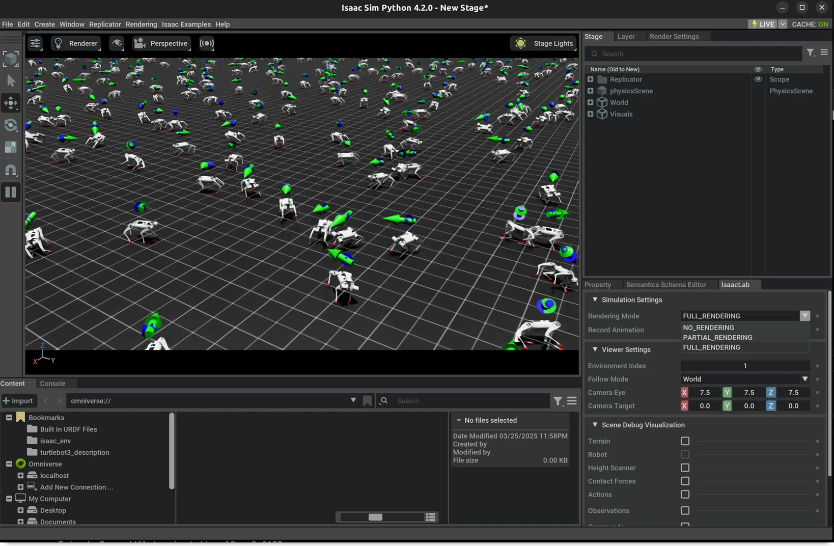Image resolution: width=834 pixels, height=546 pixels.
Task: Select the Move tool in left toolbar
Action: 11,103
